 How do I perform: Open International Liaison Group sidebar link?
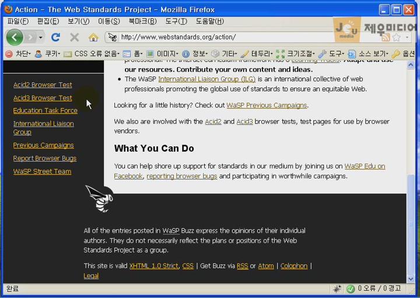43,128
